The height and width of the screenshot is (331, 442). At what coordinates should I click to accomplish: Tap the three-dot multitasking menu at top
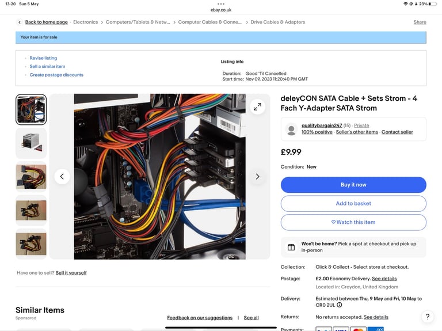(x=221, y=4)
